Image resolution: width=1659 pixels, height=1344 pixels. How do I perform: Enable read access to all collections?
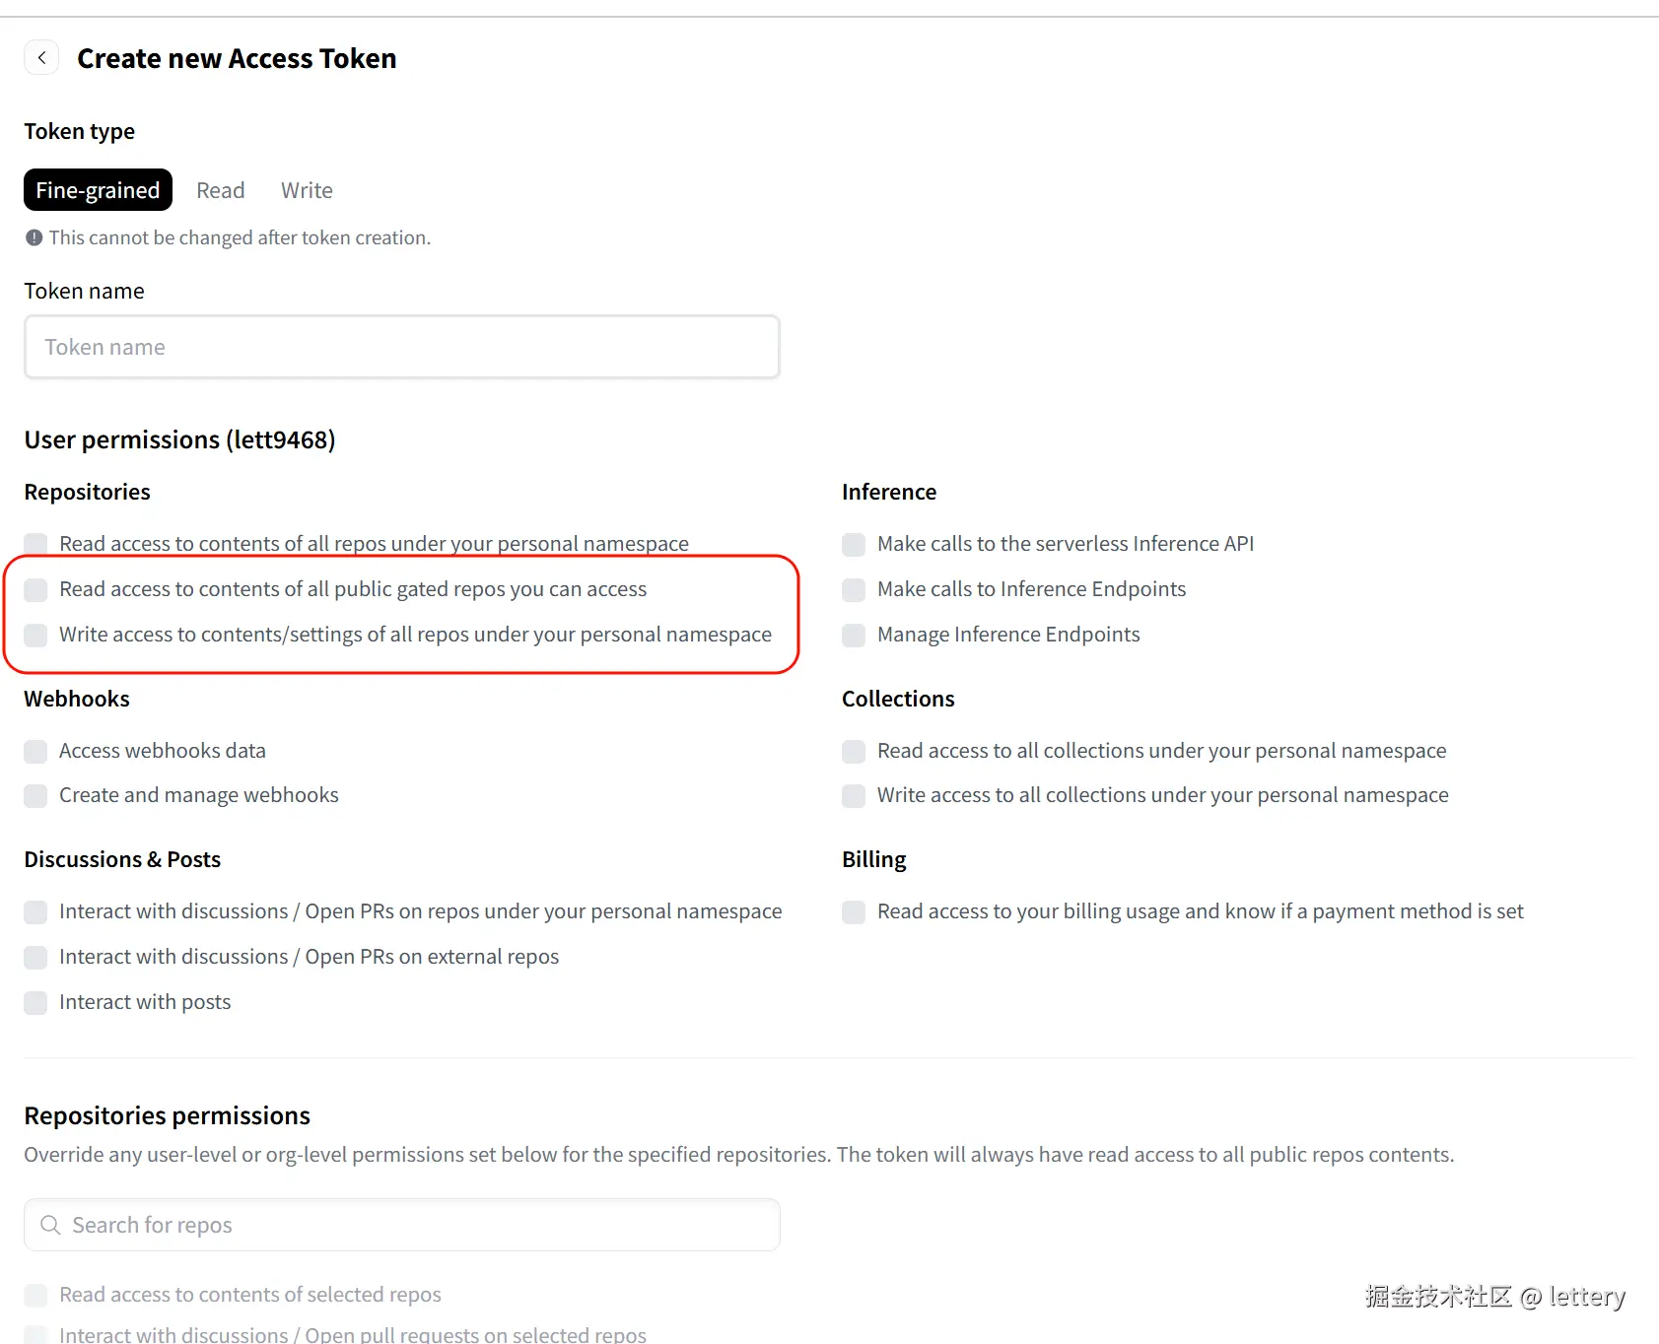(854, 752)
